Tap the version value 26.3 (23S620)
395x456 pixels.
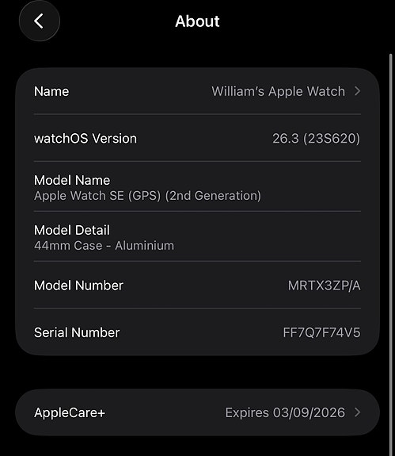point(316,139)
